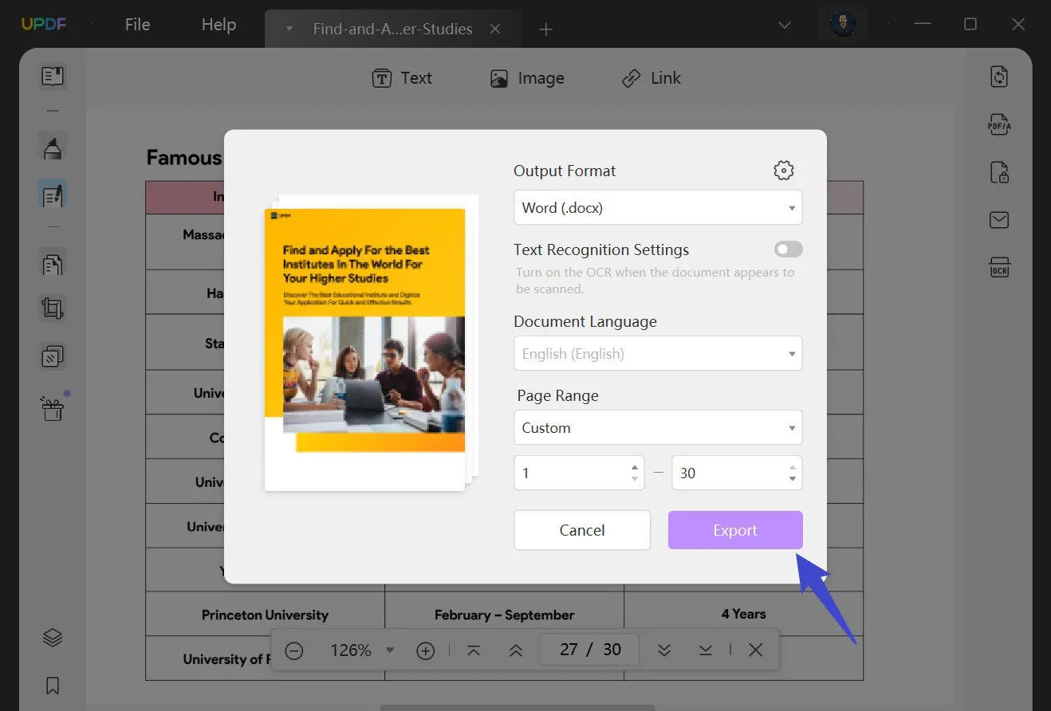Image resolution: width=1051 pixels, height=711 pixels.
Task: Click the page number input field
Action: pos(589,649)
